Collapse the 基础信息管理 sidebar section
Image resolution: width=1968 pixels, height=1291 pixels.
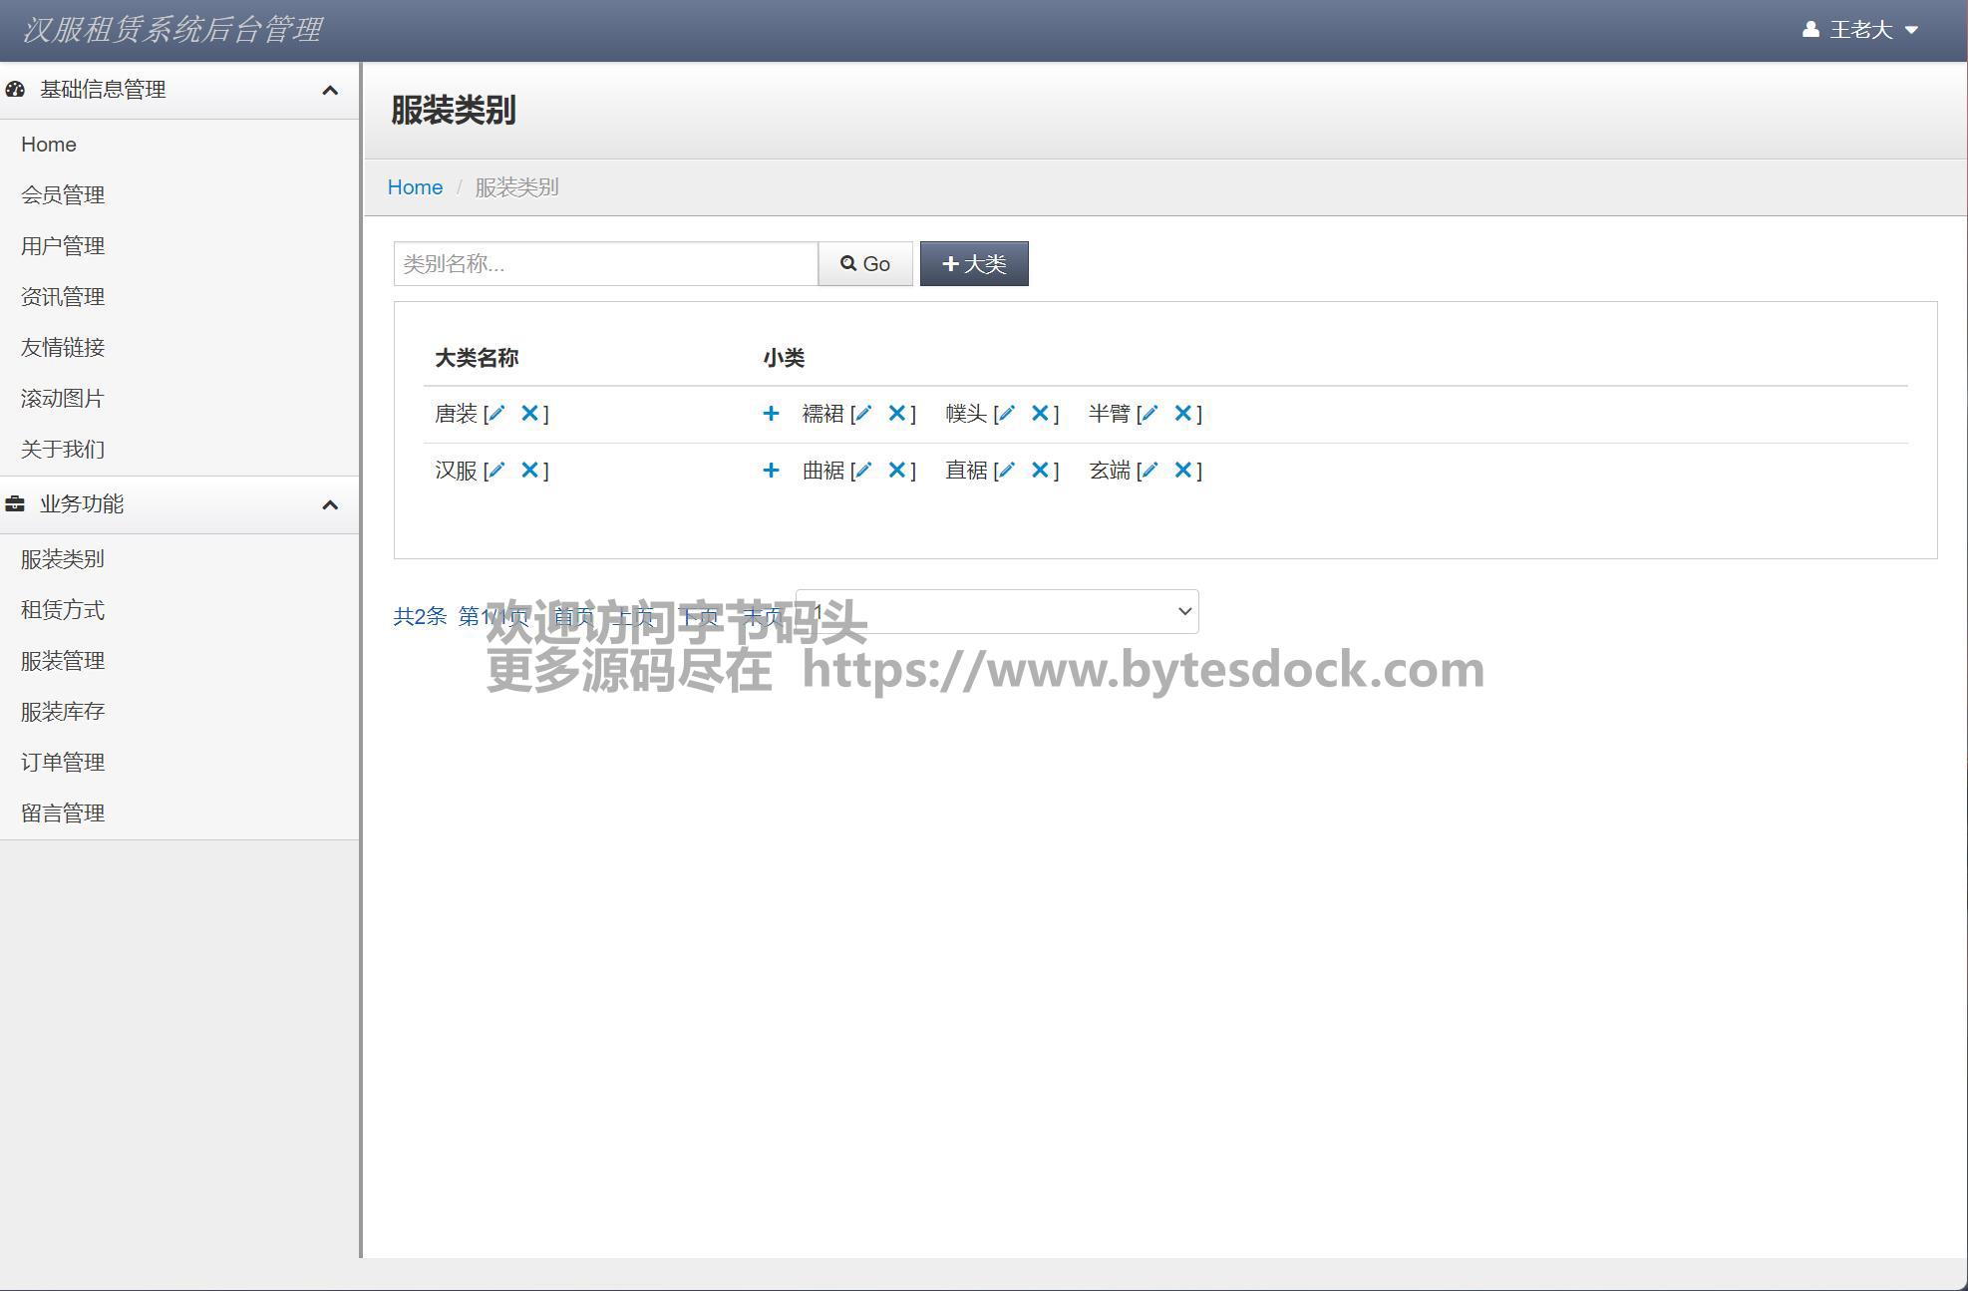pos(330,91)
